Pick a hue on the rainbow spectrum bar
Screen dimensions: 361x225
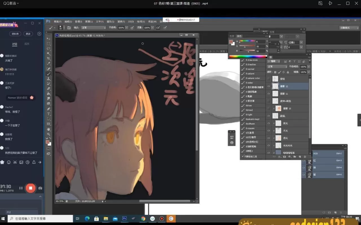pyautogui.click(x=247, y=56)
